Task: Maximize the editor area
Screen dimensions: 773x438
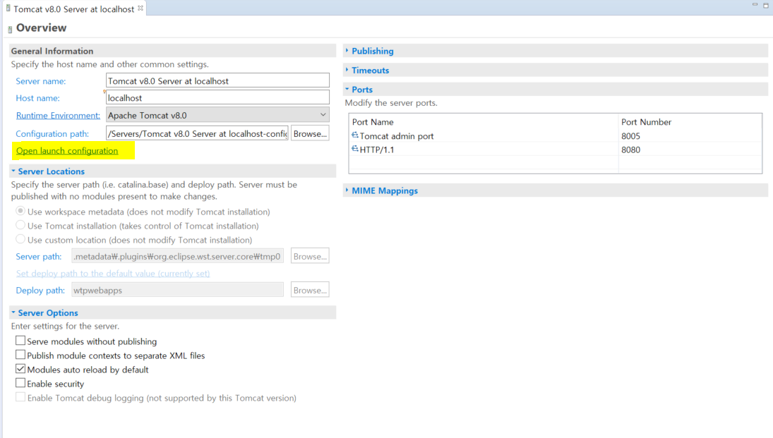Action: [766, 5]
